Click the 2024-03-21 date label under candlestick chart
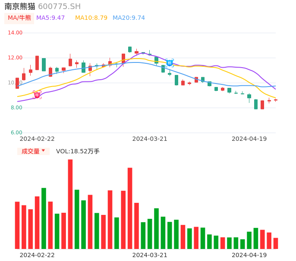296x261 pixels. (150, 139)
